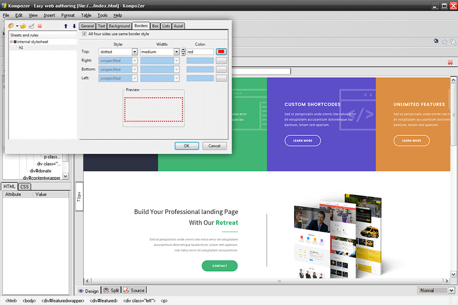458x305 pixels.
Task: Create a new style rule with the palette icon
Action: tap(10, 27)
